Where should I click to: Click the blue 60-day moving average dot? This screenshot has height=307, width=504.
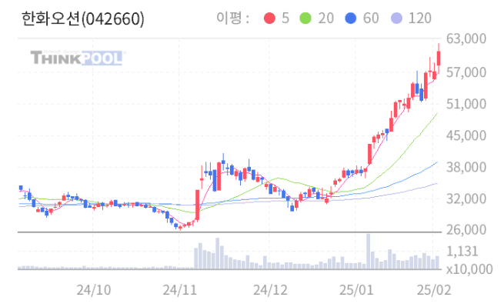click(350, 18)
